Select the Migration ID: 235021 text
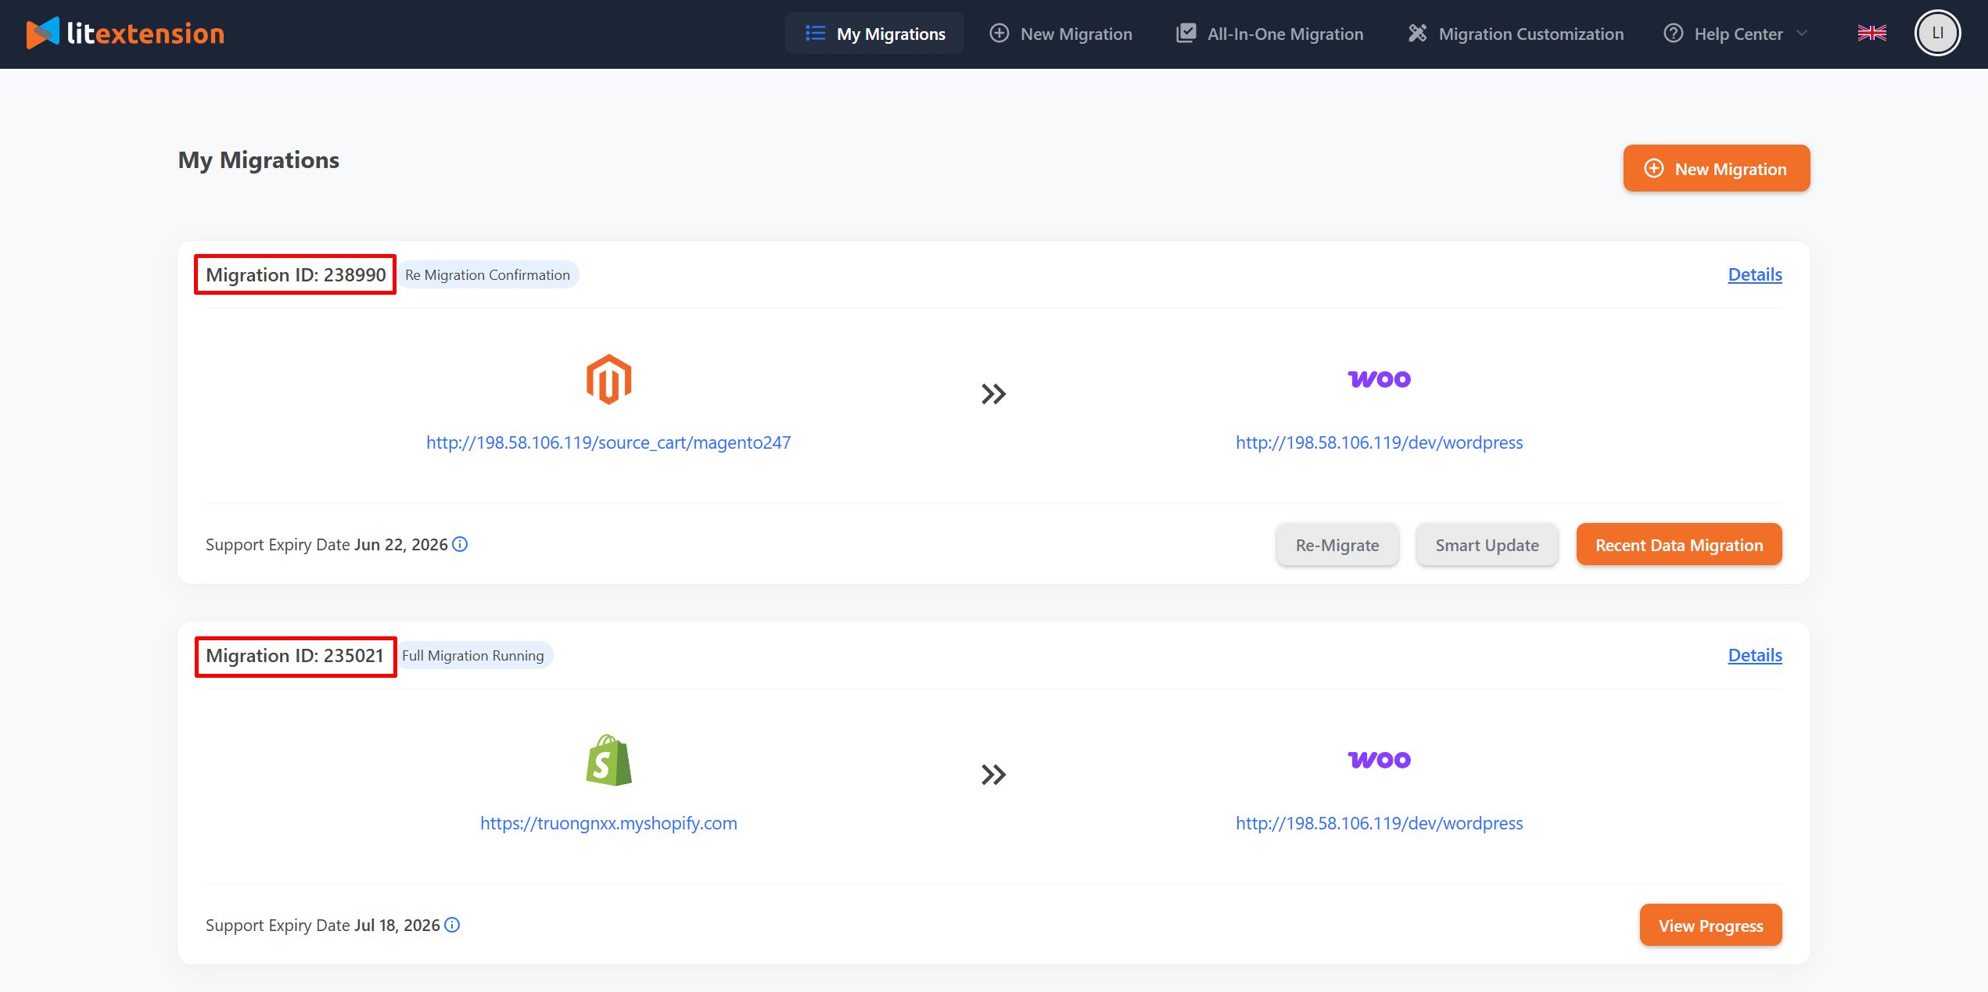Viewport: 1988px width, 992px height. coord(295,655)
